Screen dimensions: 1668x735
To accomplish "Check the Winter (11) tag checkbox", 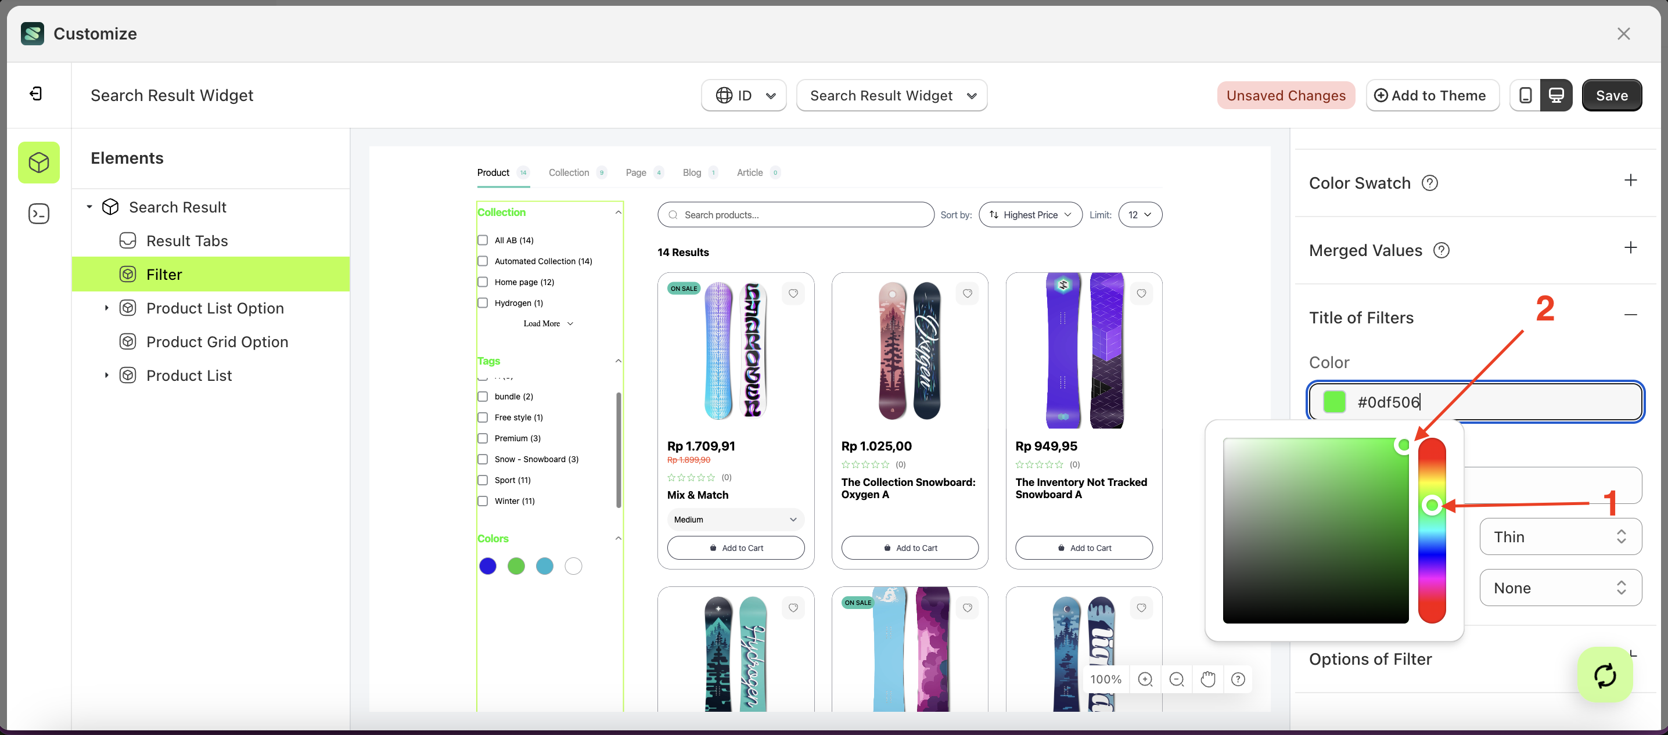I will [x=483, y=501].
